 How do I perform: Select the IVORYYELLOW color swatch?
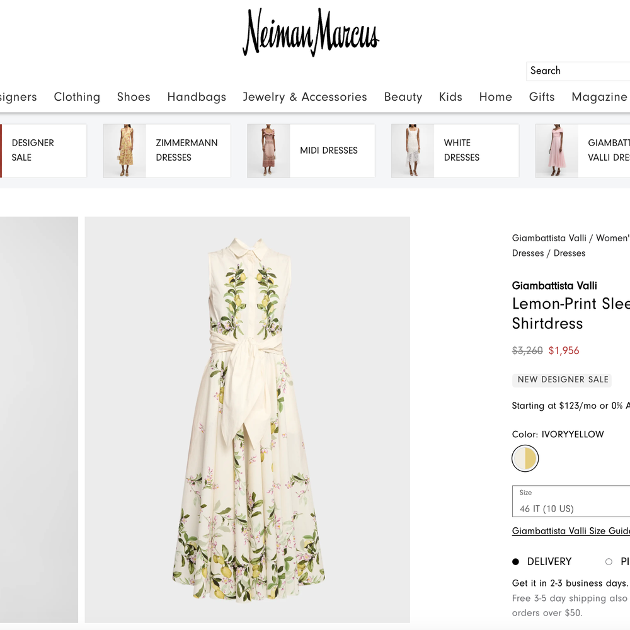(525, 459)
